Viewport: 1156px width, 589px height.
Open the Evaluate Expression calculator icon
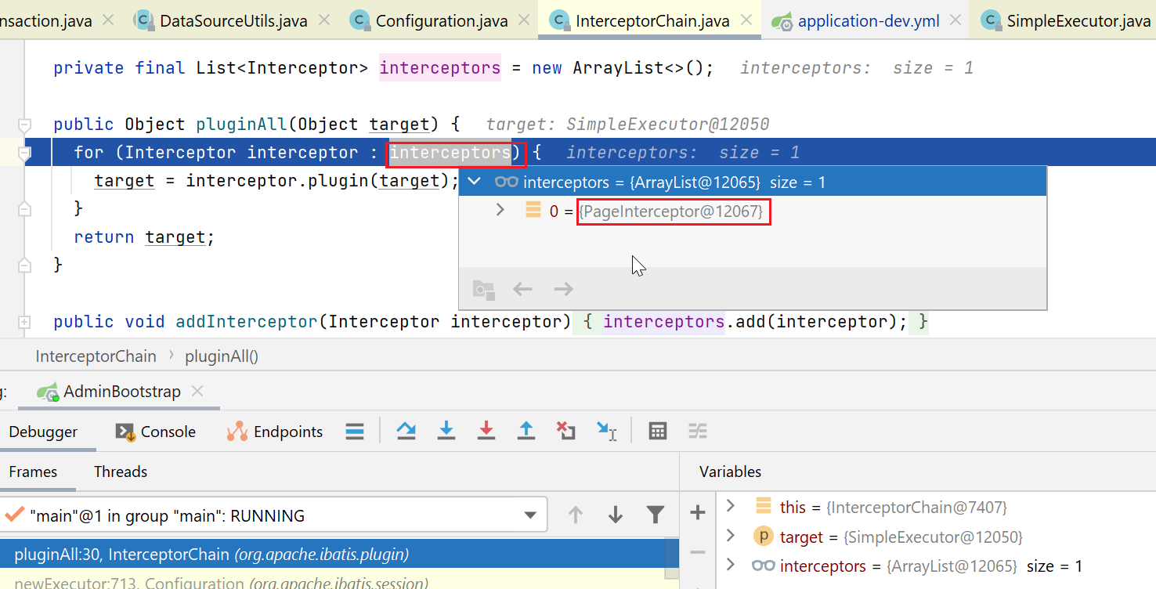[x=658, y=431]
